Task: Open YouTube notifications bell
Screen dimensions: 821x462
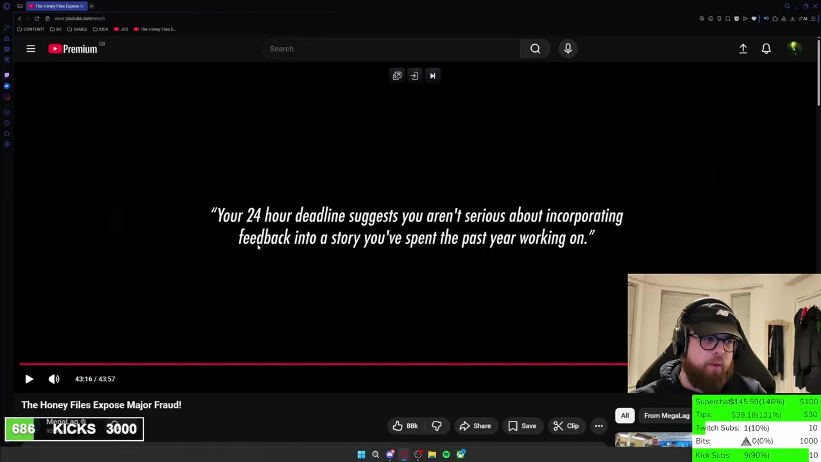Action: click(766, 49)
